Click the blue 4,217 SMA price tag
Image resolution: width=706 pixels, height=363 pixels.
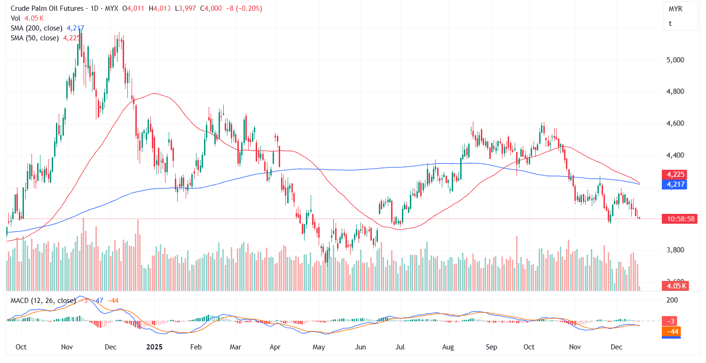coord(675,185)
